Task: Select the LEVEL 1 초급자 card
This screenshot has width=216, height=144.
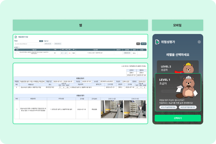Action: (x=178, y=92)
